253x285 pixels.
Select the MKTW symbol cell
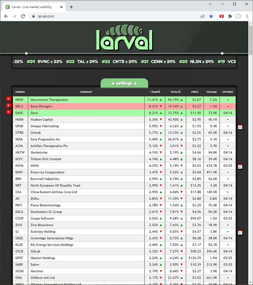point(20,152)
